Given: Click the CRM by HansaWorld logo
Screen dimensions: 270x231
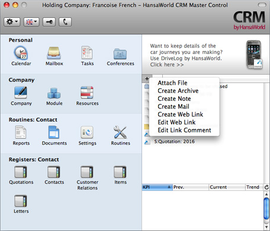Looking at the screenshot, I should click(249, 20).
